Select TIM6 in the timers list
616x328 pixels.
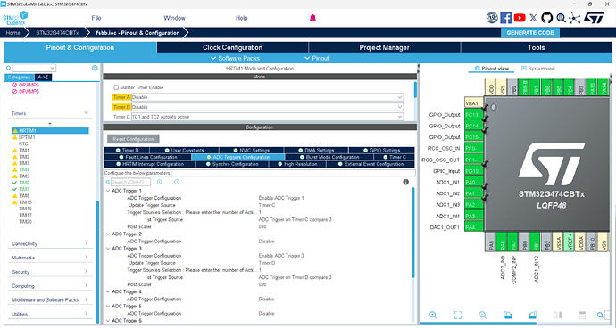coord(24,183)
